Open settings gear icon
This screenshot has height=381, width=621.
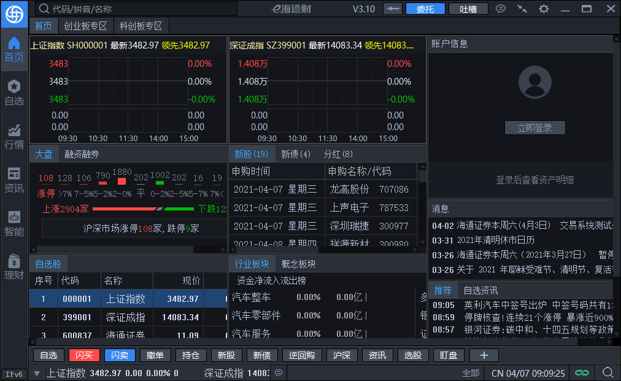click(544, 9)
